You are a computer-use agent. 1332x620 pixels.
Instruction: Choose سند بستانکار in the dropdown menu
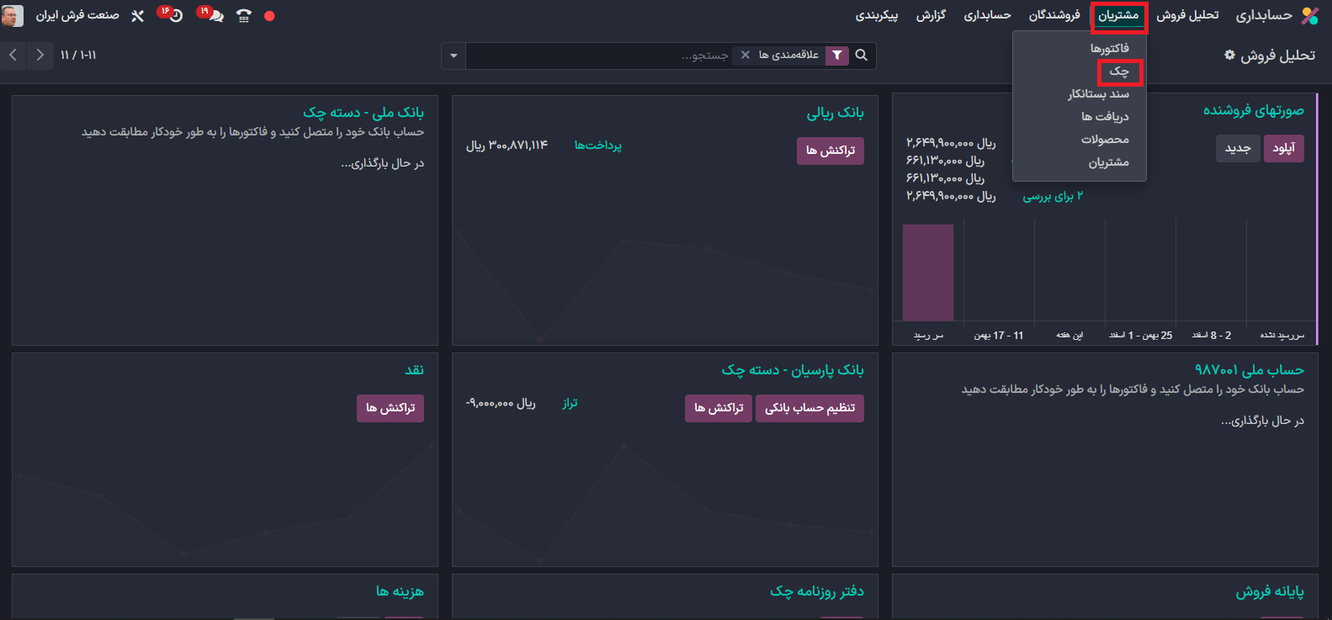(1098, 94)
